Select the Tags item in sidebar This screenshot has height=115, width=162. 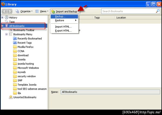(12, 22)
